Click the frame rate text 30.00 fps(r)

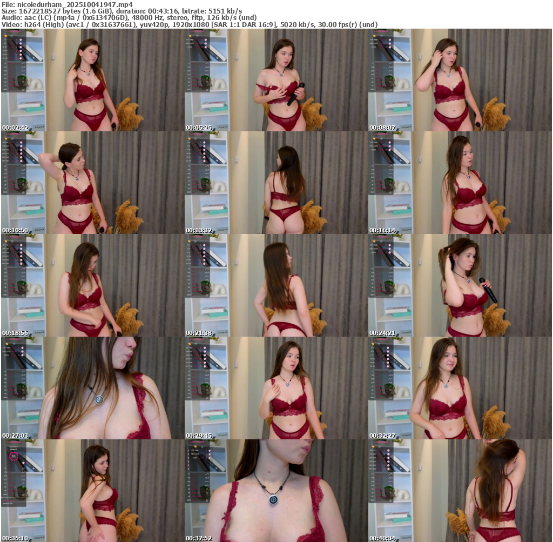click(x=336, y=25)
